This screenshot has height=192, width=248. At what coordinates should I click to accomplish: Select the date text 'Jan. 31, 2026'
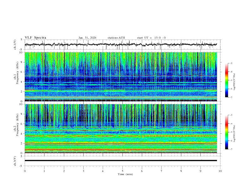[x=87, y=38]
